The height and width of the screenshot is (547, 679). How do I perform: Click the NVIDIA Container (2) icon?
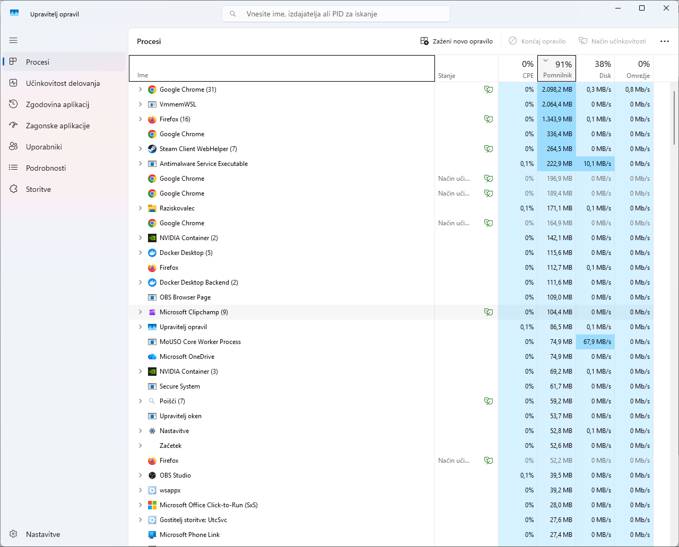pos(152,238)
